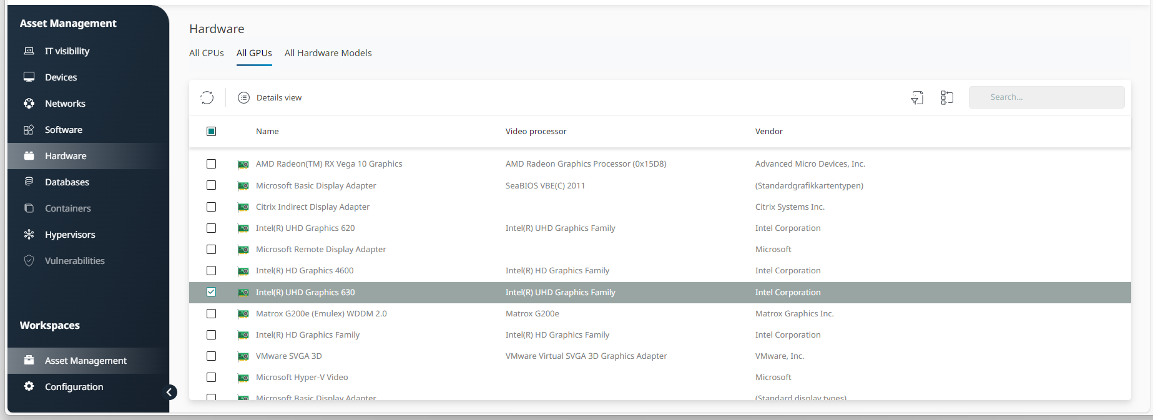Click the Networks globe icon in sidebar
Image resolution: width=1153 pixels, height=420 pixels.
pyautogui.click(x=29, y=104)
